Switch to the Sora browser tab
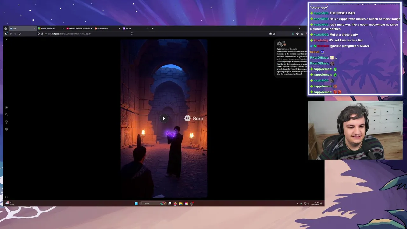 22,28
